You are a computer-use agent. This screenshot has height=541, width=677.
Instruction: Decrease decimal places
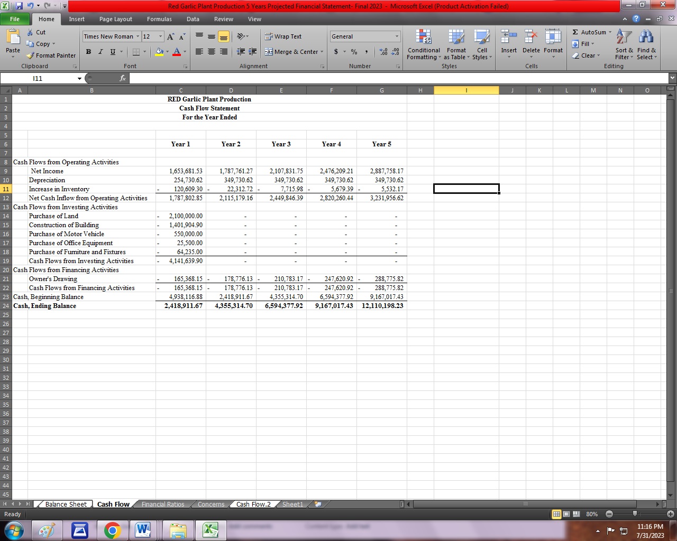395,52
